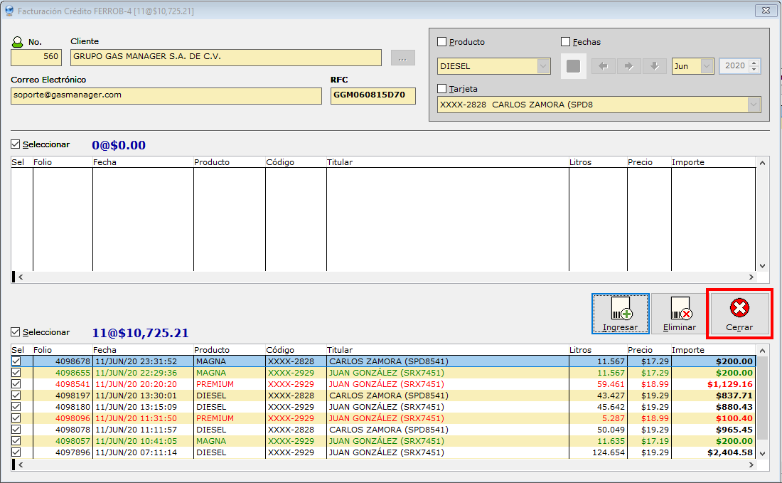This screenshot has width=782, height=483.
Task: Uncheck the lower Seleccionar all checkbox
Action: pos(16,332)
